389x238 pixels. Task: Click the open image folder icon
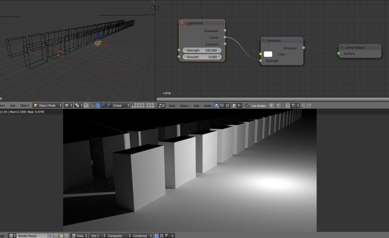coord(61,236)
